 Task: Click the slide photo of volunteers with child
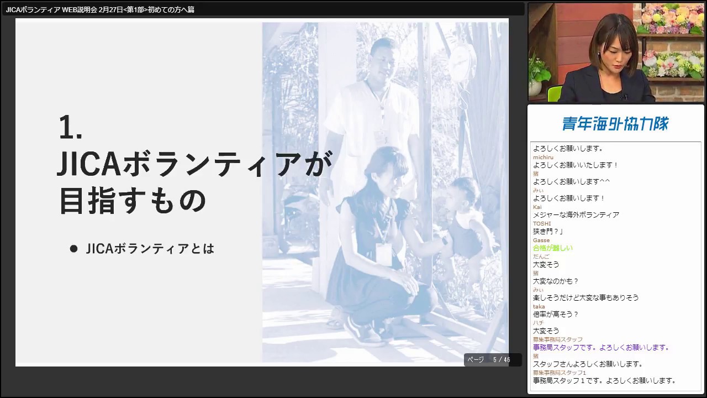tap(385, 192)
